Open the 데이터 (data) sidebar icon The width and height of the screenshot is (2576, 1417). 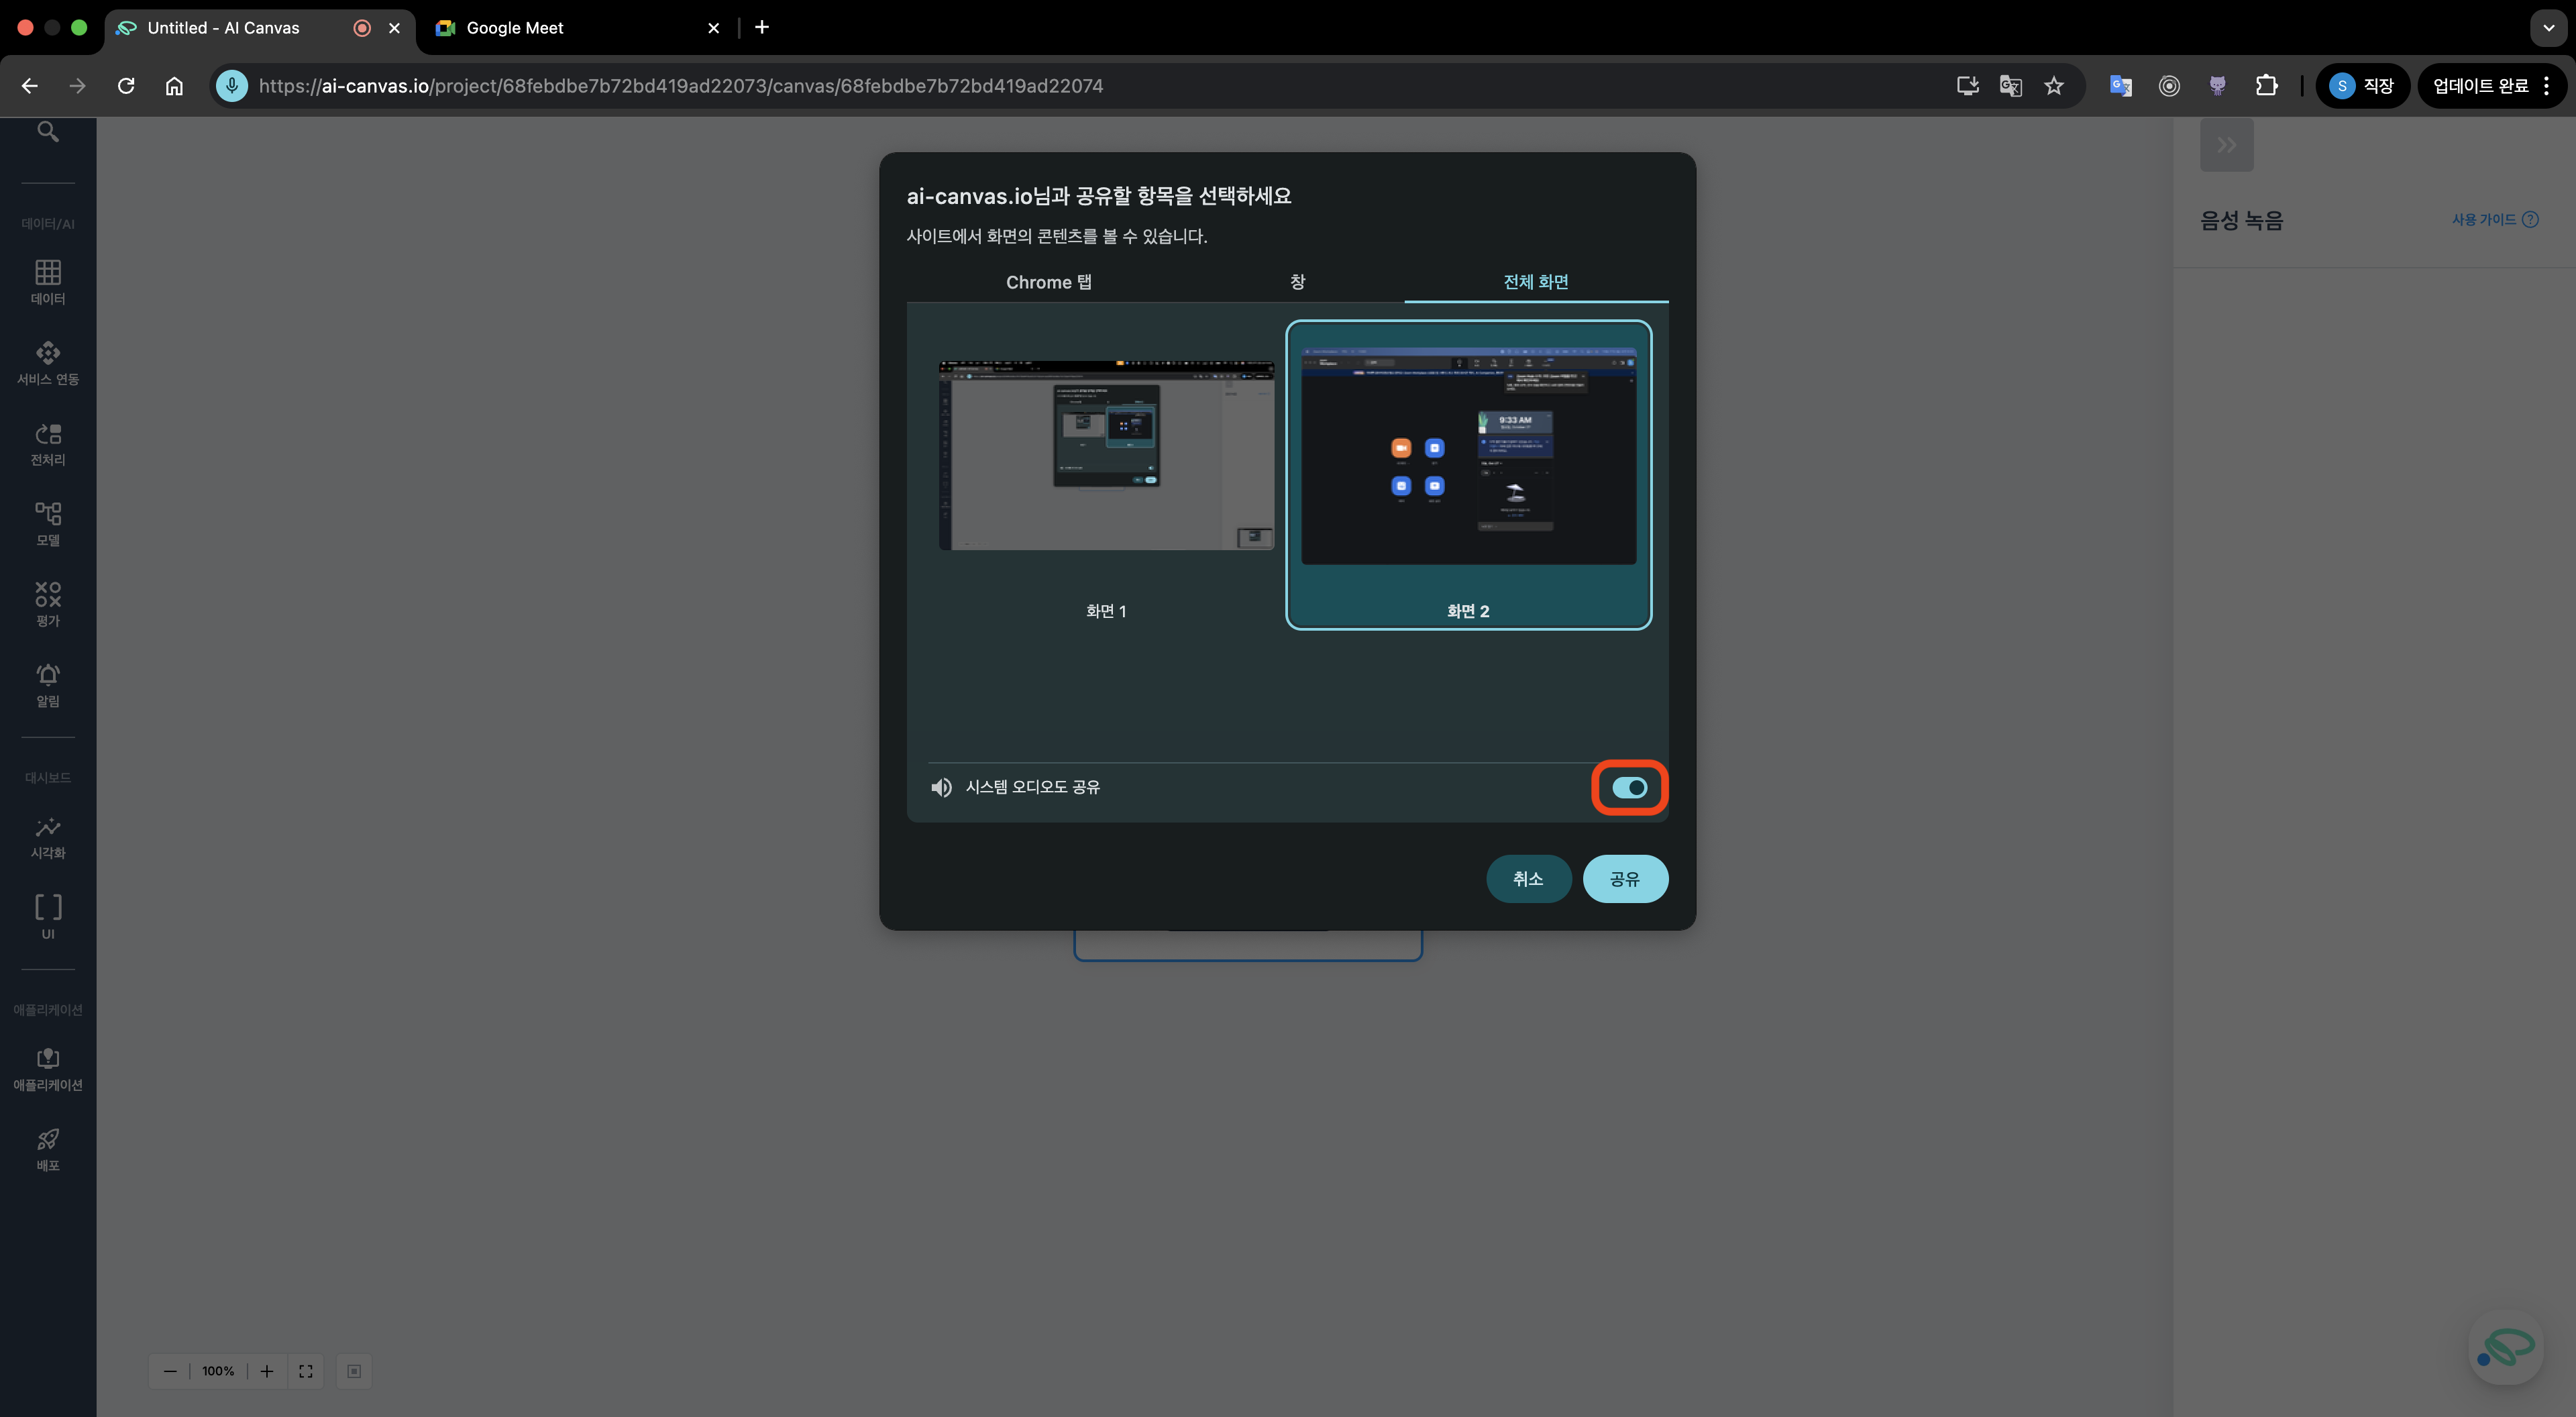(48, 281)
